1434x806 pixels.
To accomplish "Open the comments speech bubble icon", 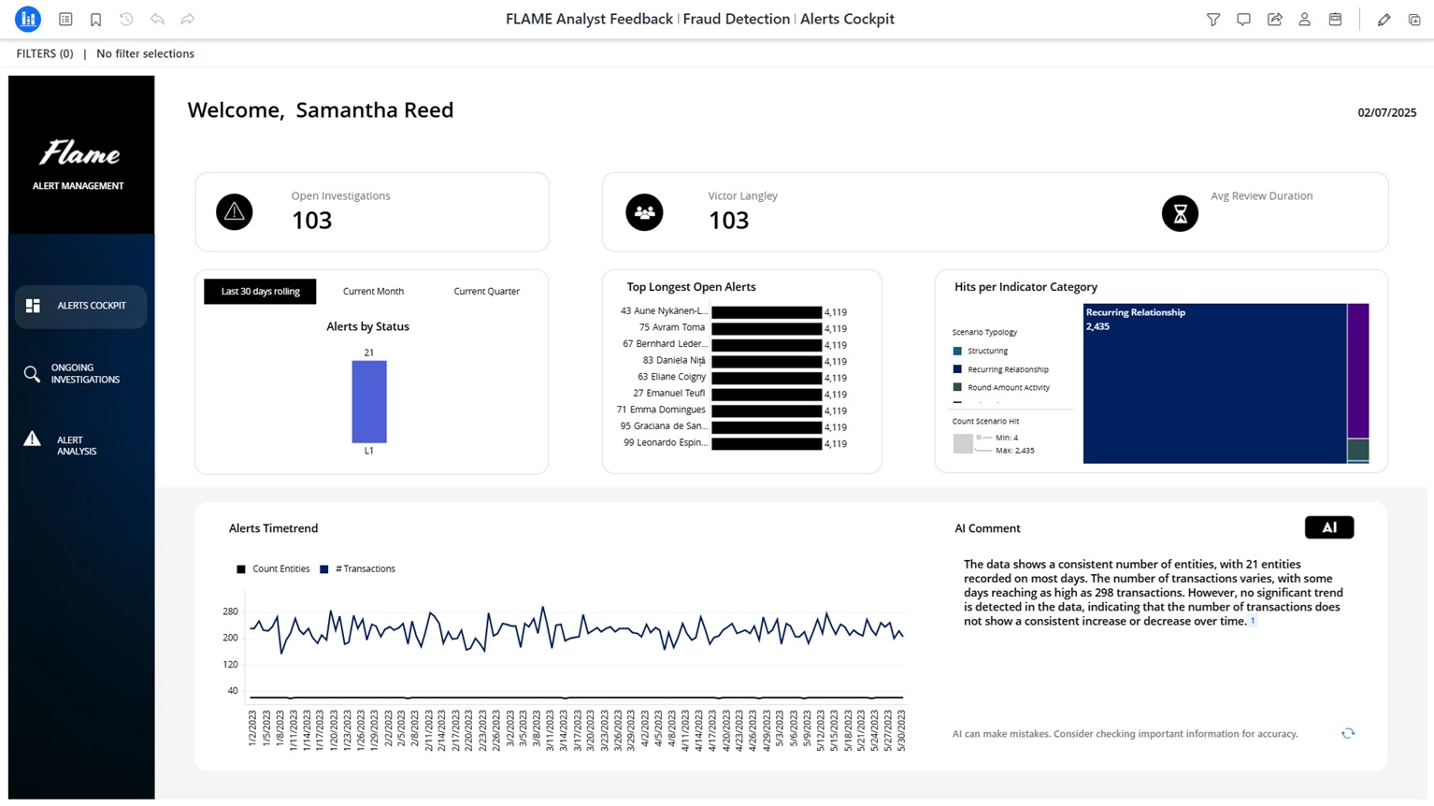I will pyautogui.click(x=1243, y=20).
